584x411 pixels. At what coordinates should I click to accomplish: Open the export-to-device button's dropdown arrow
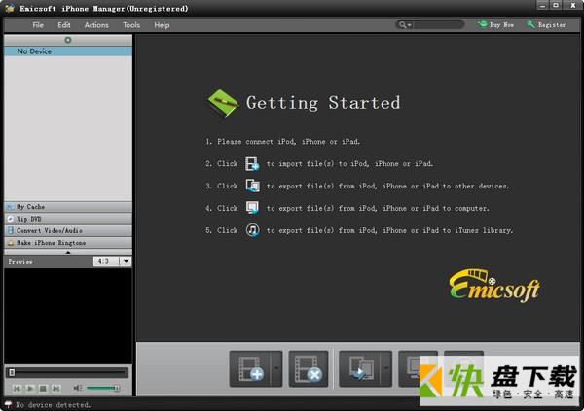click(x=386, y=368)
